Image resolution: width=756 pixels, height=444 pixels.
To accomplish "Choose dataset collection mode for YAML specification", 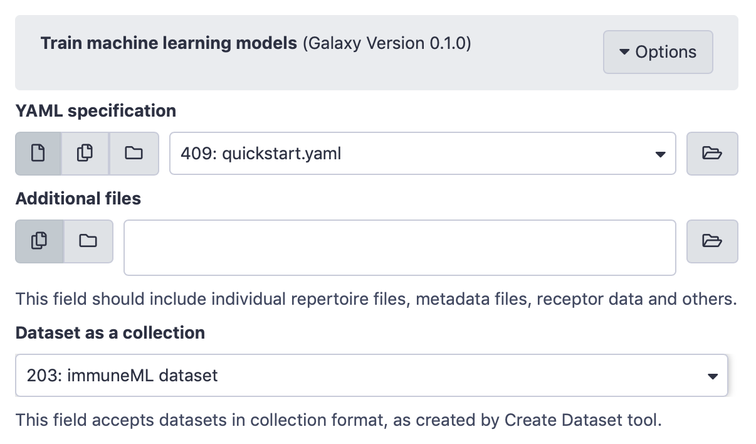I will point(134,153).
